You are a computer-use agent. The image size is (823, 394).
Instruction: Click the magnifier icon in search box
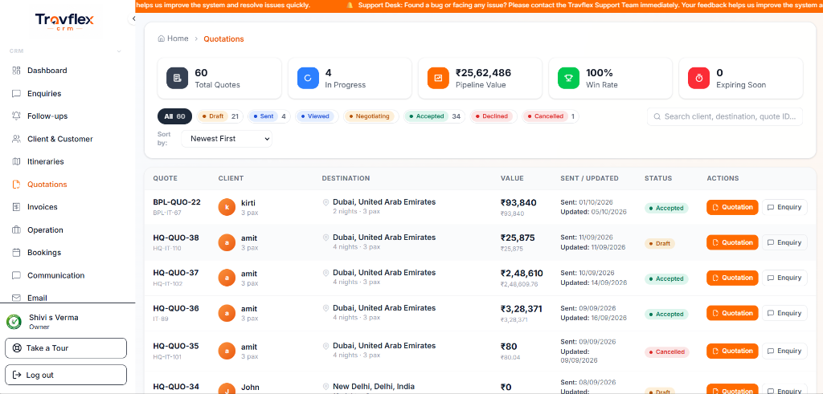pyautogui.click(x=657, y=116)
